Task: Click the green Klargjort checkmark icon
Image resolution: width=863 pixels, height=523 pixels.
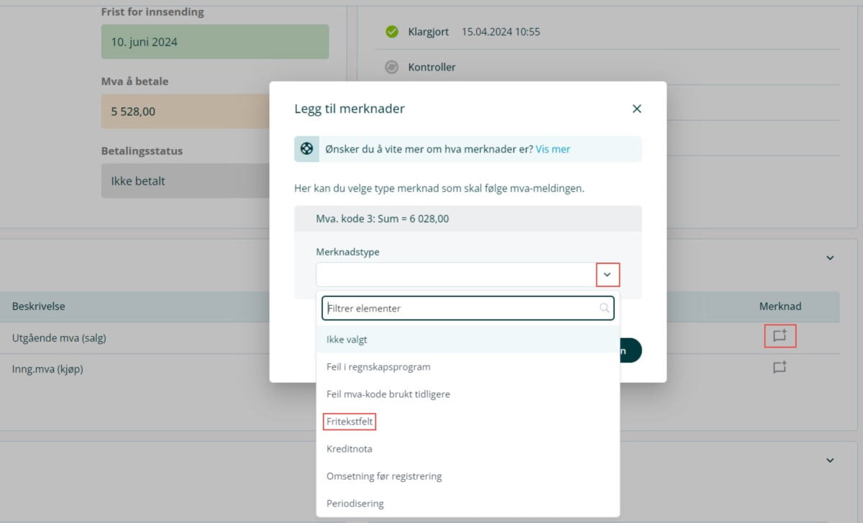Action: pyautogui.click(x=392, y=32)
